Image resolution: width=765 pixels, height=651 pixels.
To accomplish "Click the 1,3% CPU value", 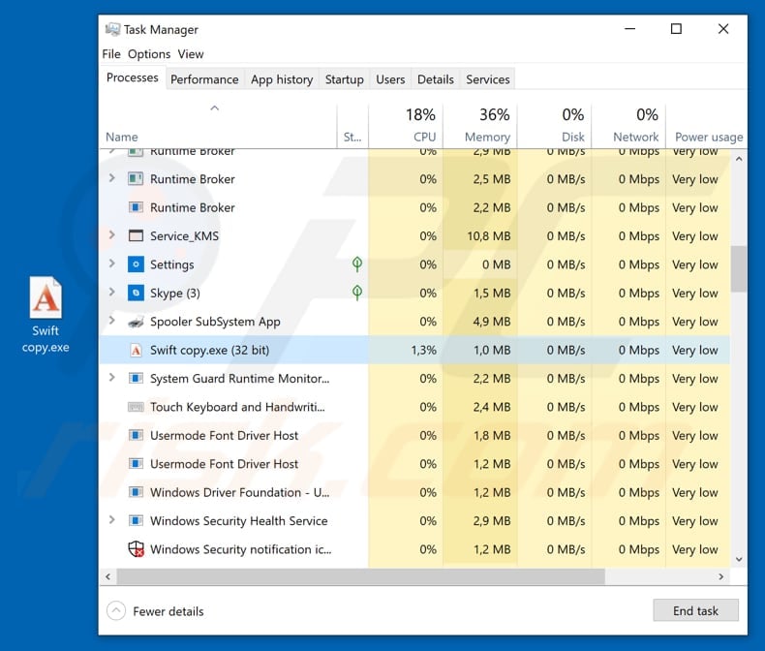I will point(423,350).
